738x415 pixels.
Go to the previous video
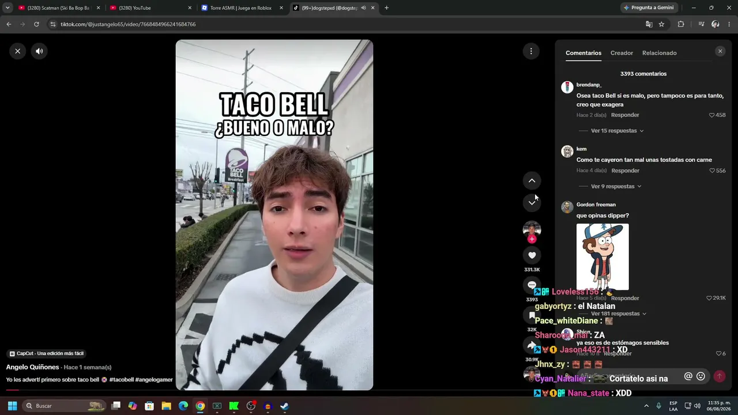pos(532,180)
